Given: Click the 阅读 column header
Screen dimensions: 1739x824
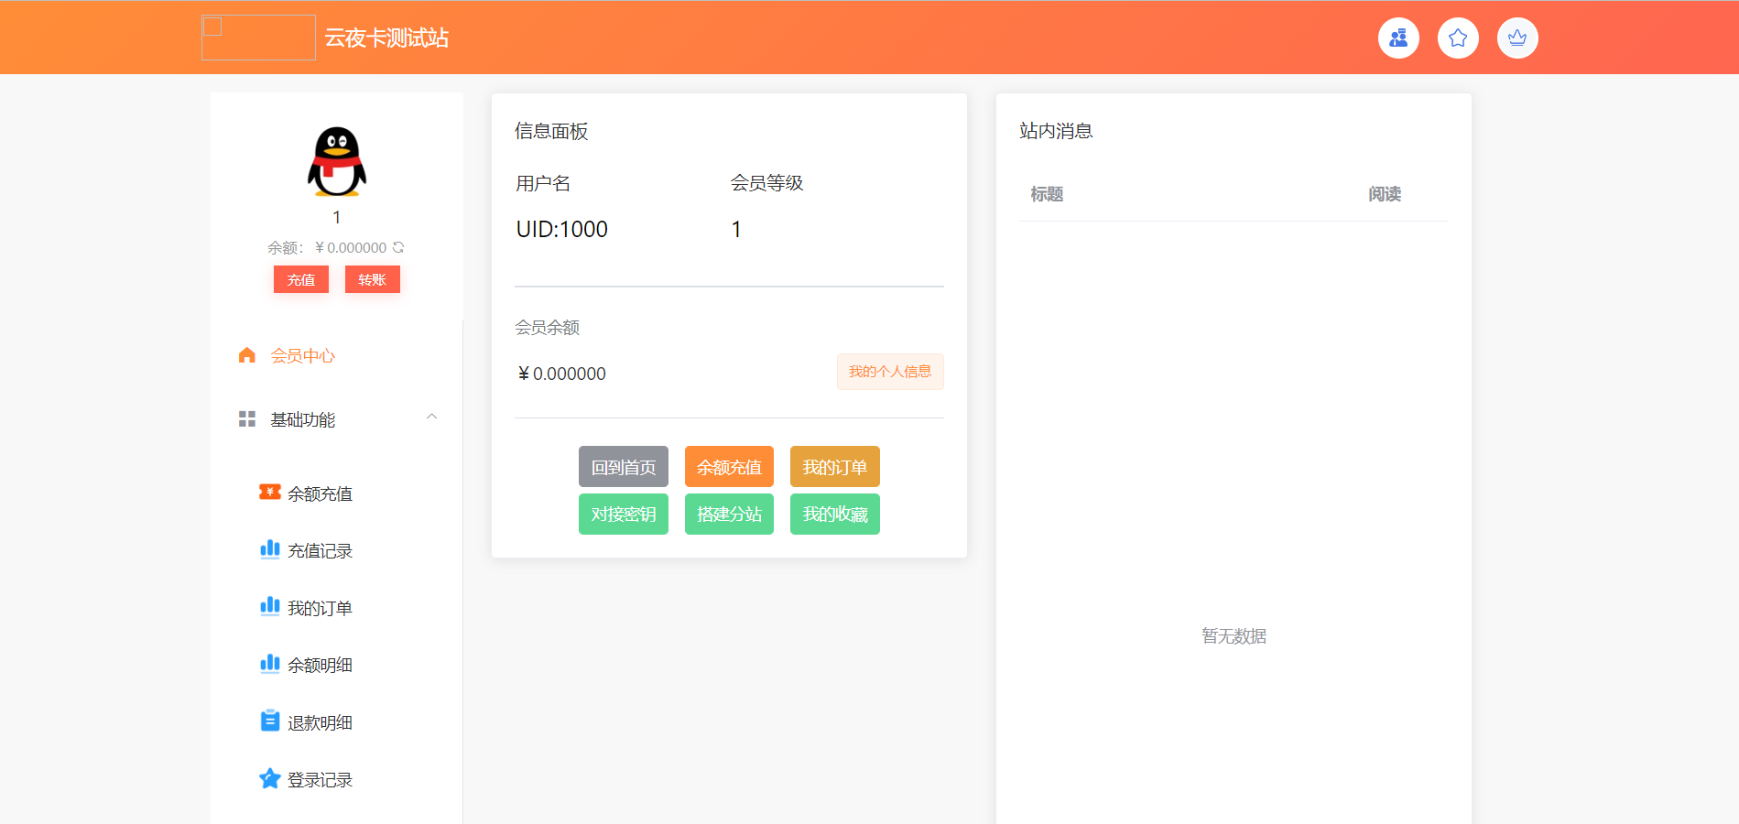Looking at the screenshot, I should (x=1385, y=194).
